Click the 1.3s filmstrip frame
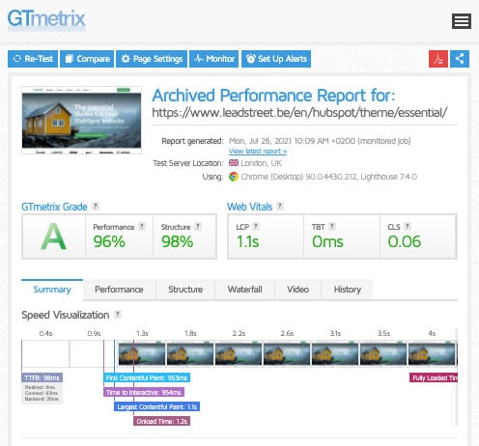Viewport: 479px width, 446px height. click(142, 353)
